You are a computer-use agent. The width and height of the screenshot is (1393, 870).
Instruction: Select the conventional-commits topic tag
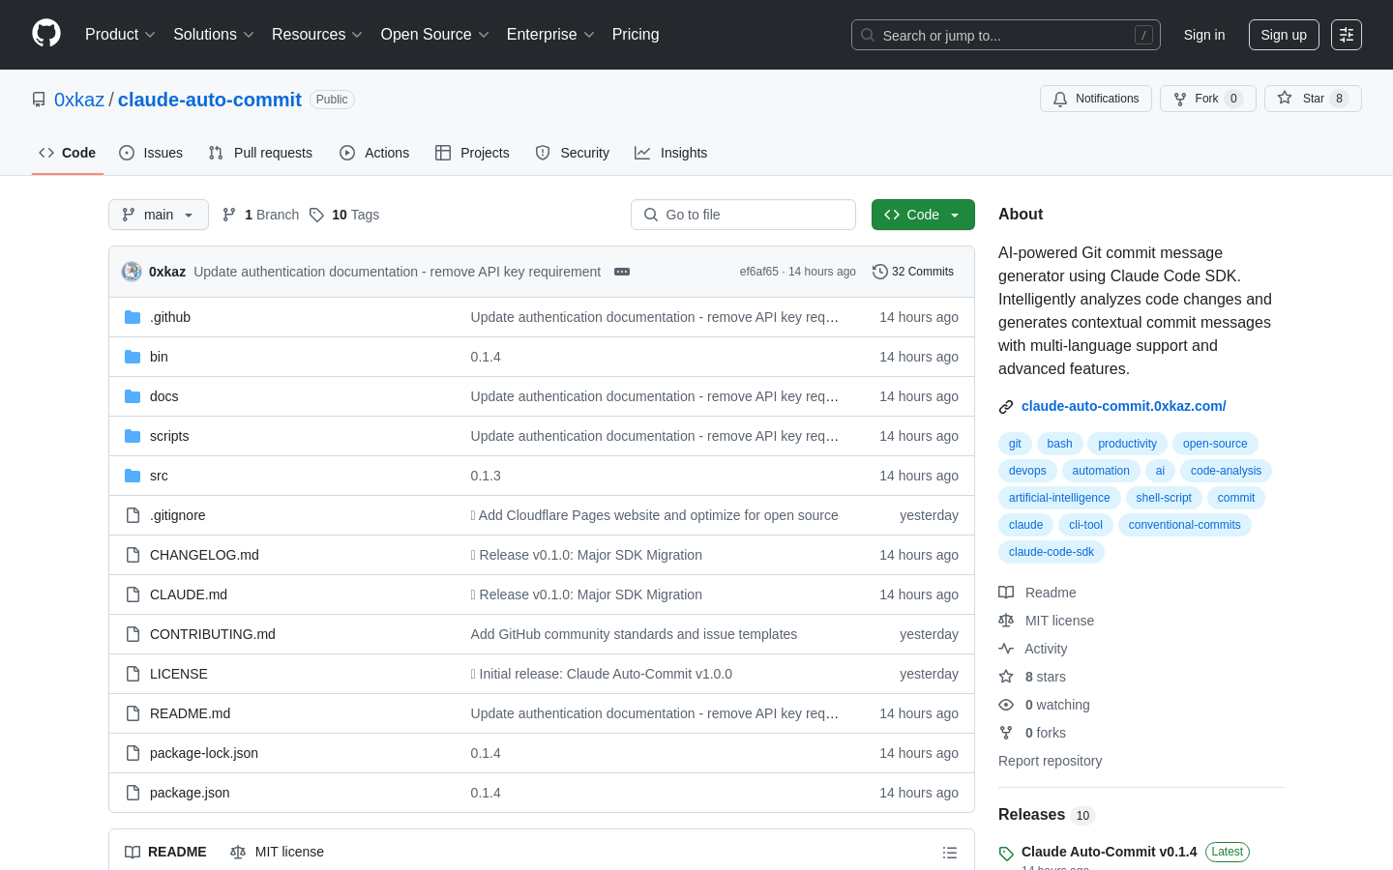pos(1184,525)
